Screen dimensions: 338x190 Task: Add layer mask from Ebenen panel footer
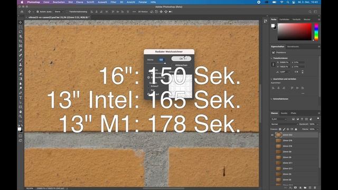click(295, 188)
